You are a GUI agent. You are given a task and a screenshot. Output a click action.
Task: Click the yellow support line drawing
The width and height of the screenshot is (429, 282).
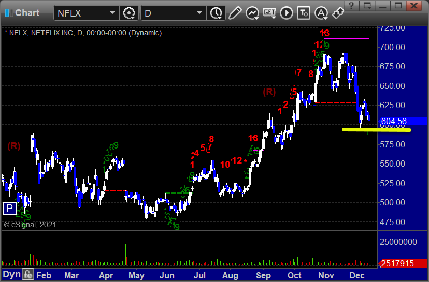click(377, 130)
